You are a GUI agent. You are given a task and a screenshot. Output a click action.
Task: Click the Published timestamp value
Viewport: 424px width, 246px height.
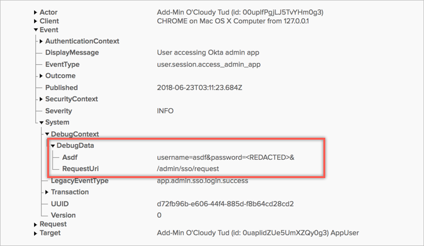(x=199, y=88)
